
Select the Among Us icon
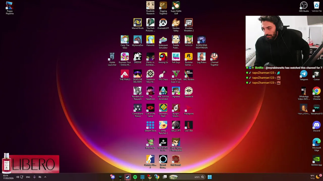tap(163, 58)
